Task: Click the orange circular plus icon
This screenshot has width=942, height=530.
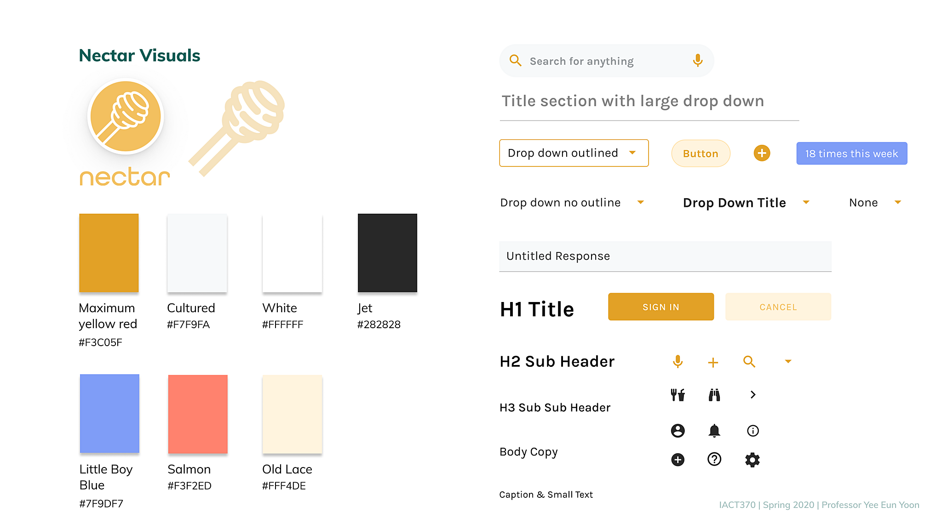Action: tap(762, 153)
